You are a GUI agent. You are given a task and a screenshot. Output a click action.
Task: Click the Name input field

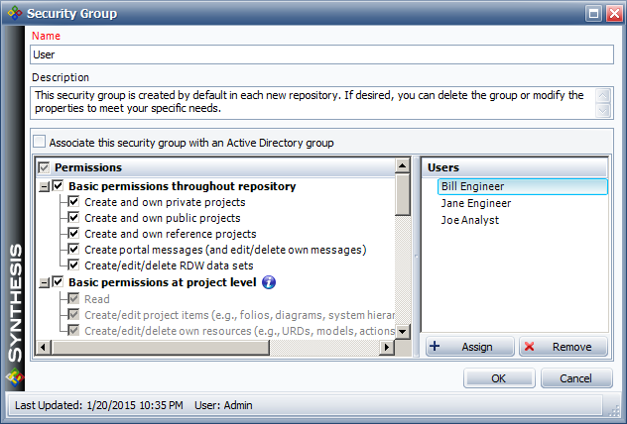(x=321, y=55)
